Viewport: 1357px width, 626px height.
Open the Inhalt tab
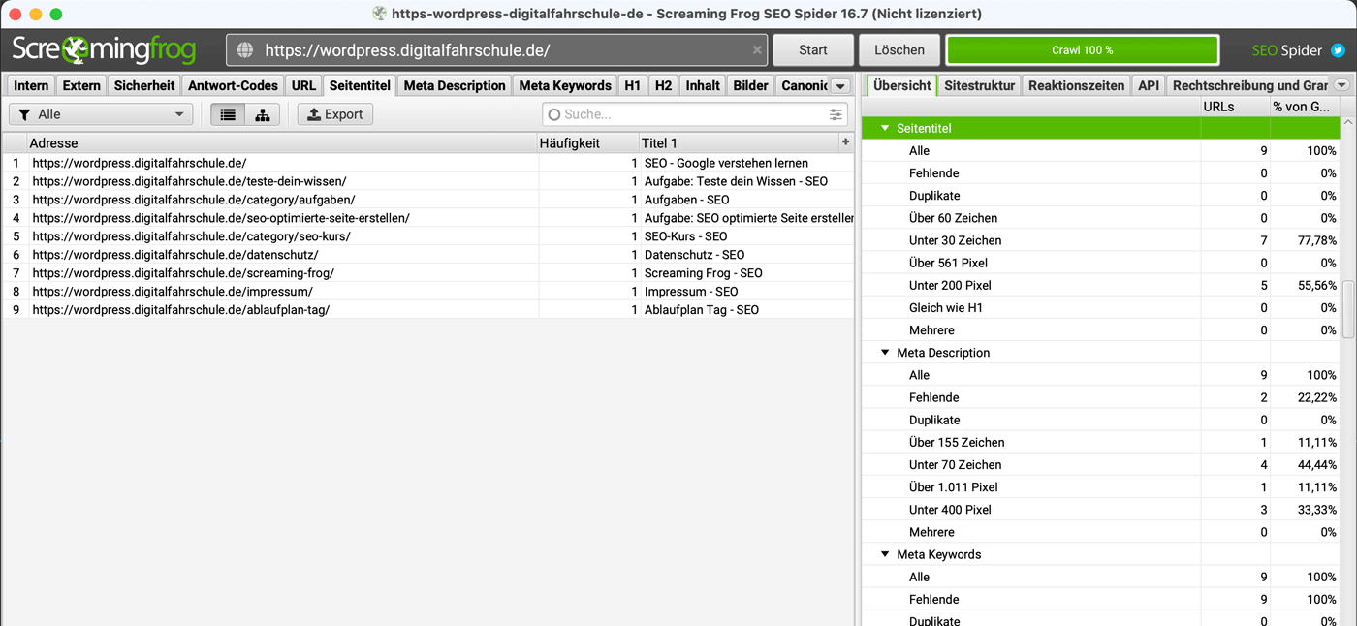(703, 85)
